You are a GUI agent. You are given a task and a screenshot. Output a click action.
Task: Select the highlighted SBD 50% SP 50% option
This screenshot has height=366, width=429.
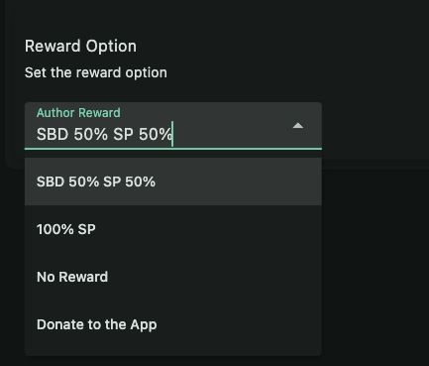173,182
